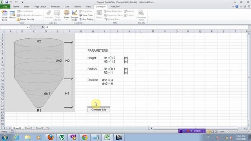Viewport: 251px width, 141px height.
Task: Expand the Quick Access Toolbar customize dropdown
Action: click(x=22, y=2)
